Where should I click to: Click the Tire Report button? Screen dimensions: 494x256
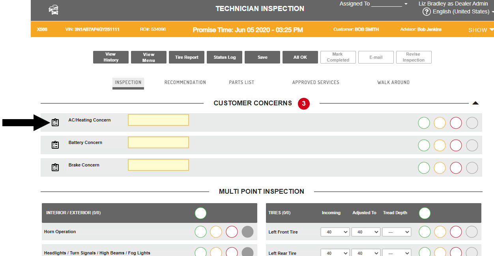[187, 57]
